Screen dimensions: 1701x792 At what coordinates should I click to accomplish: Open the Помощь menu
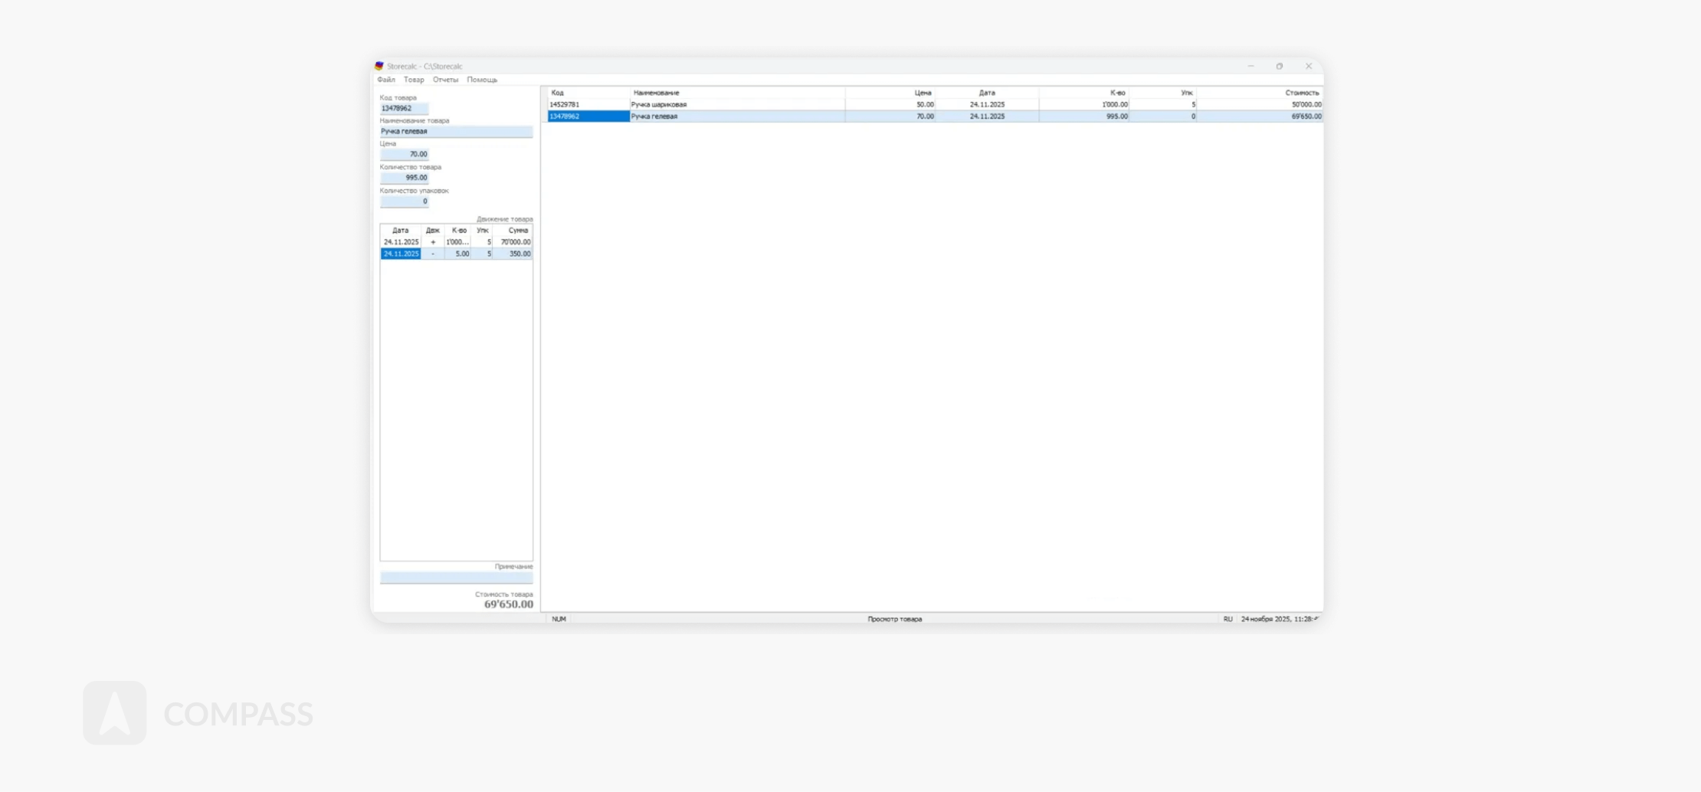[482, 80]
